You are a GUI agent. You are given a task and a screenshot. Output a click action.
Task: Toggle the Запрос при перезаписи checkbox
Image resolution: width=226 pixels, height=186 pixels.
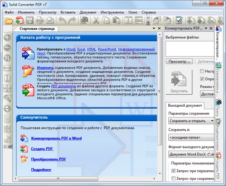coord(174,171)
